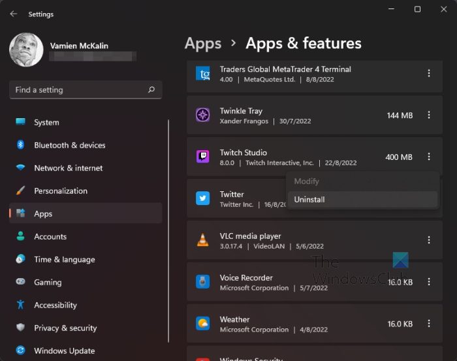Open the Vamien McKalin profile picture
Image resolution: width=457 pixels, height=361 pixels.
click(x=27, y=50)
